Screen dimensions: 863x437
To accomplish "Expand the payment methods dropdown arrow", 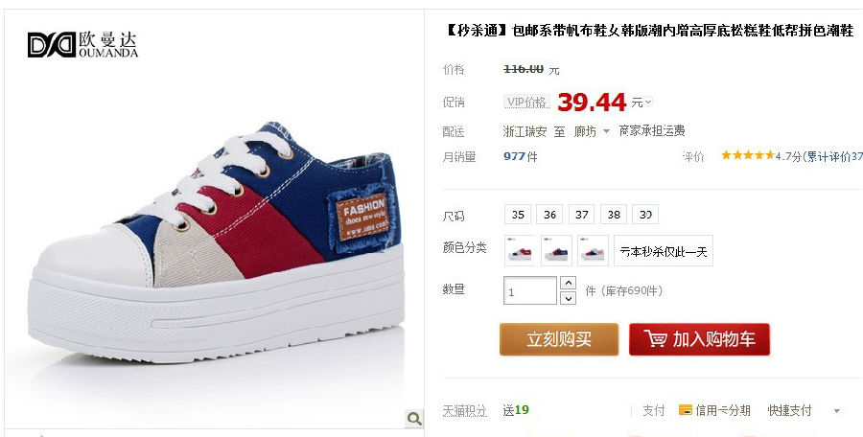I will pos(836,410).
